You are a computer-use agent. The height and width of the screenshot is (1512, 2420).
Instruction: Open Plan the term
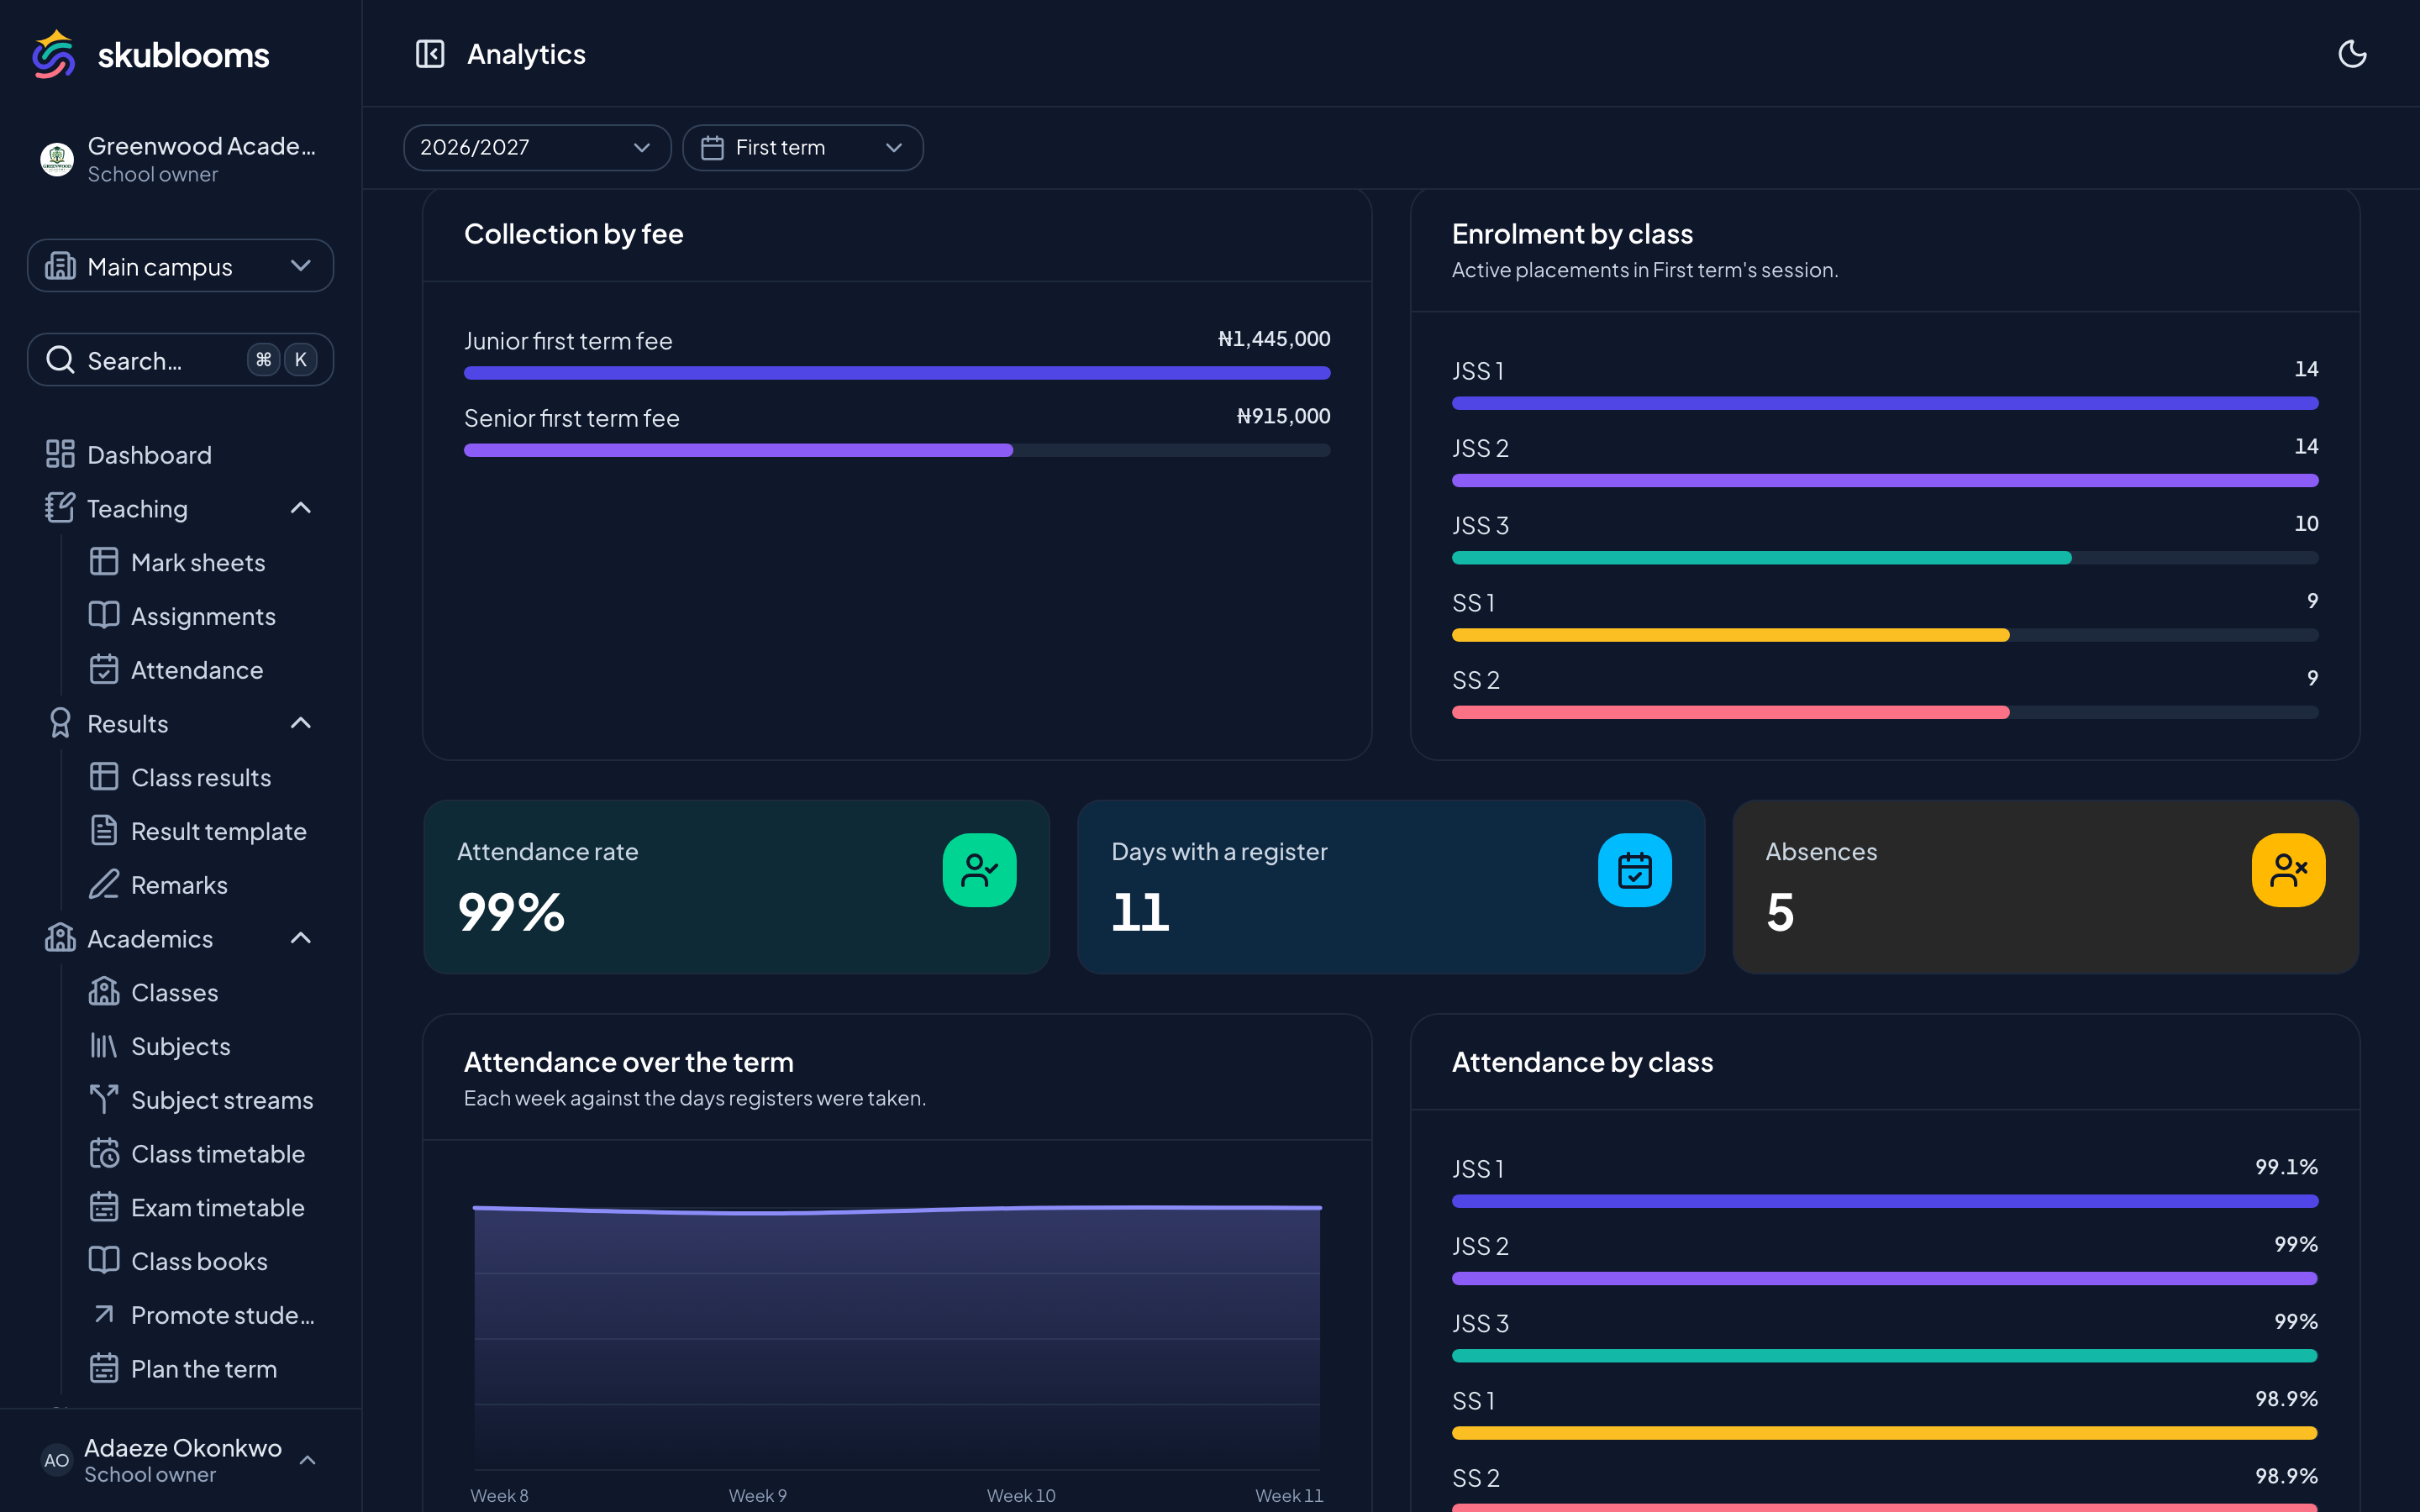point(203,1369)
